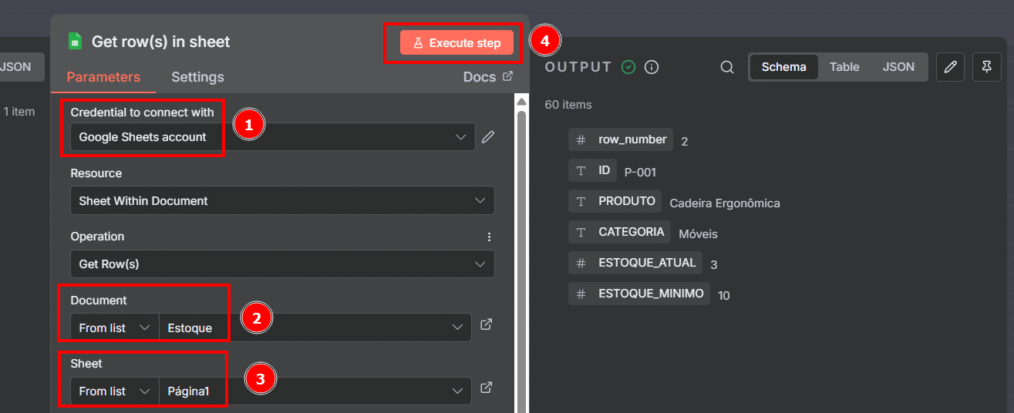Viewport: 1014px width, 413px height.
Task: Edit the Google Sheets credential pencil icon
Action: coord(487,137)
